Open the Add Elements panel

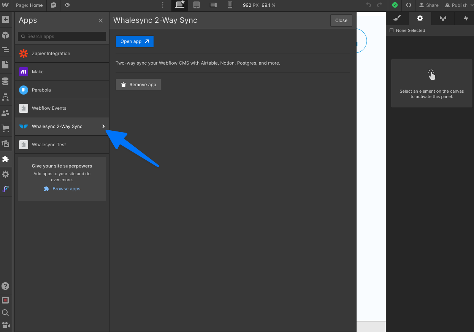pos(5,19)
